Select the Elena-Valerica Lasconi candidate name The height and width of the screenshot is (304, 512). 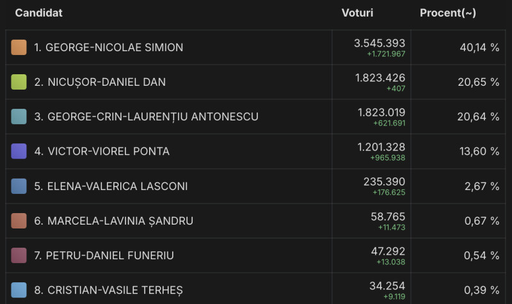point(111,186)
